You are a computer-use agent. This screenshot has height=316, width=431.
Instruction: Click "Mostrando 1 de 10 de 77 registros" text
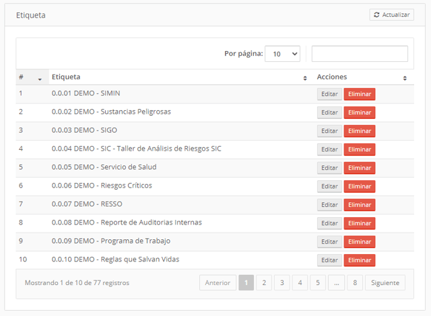(77, 283)
